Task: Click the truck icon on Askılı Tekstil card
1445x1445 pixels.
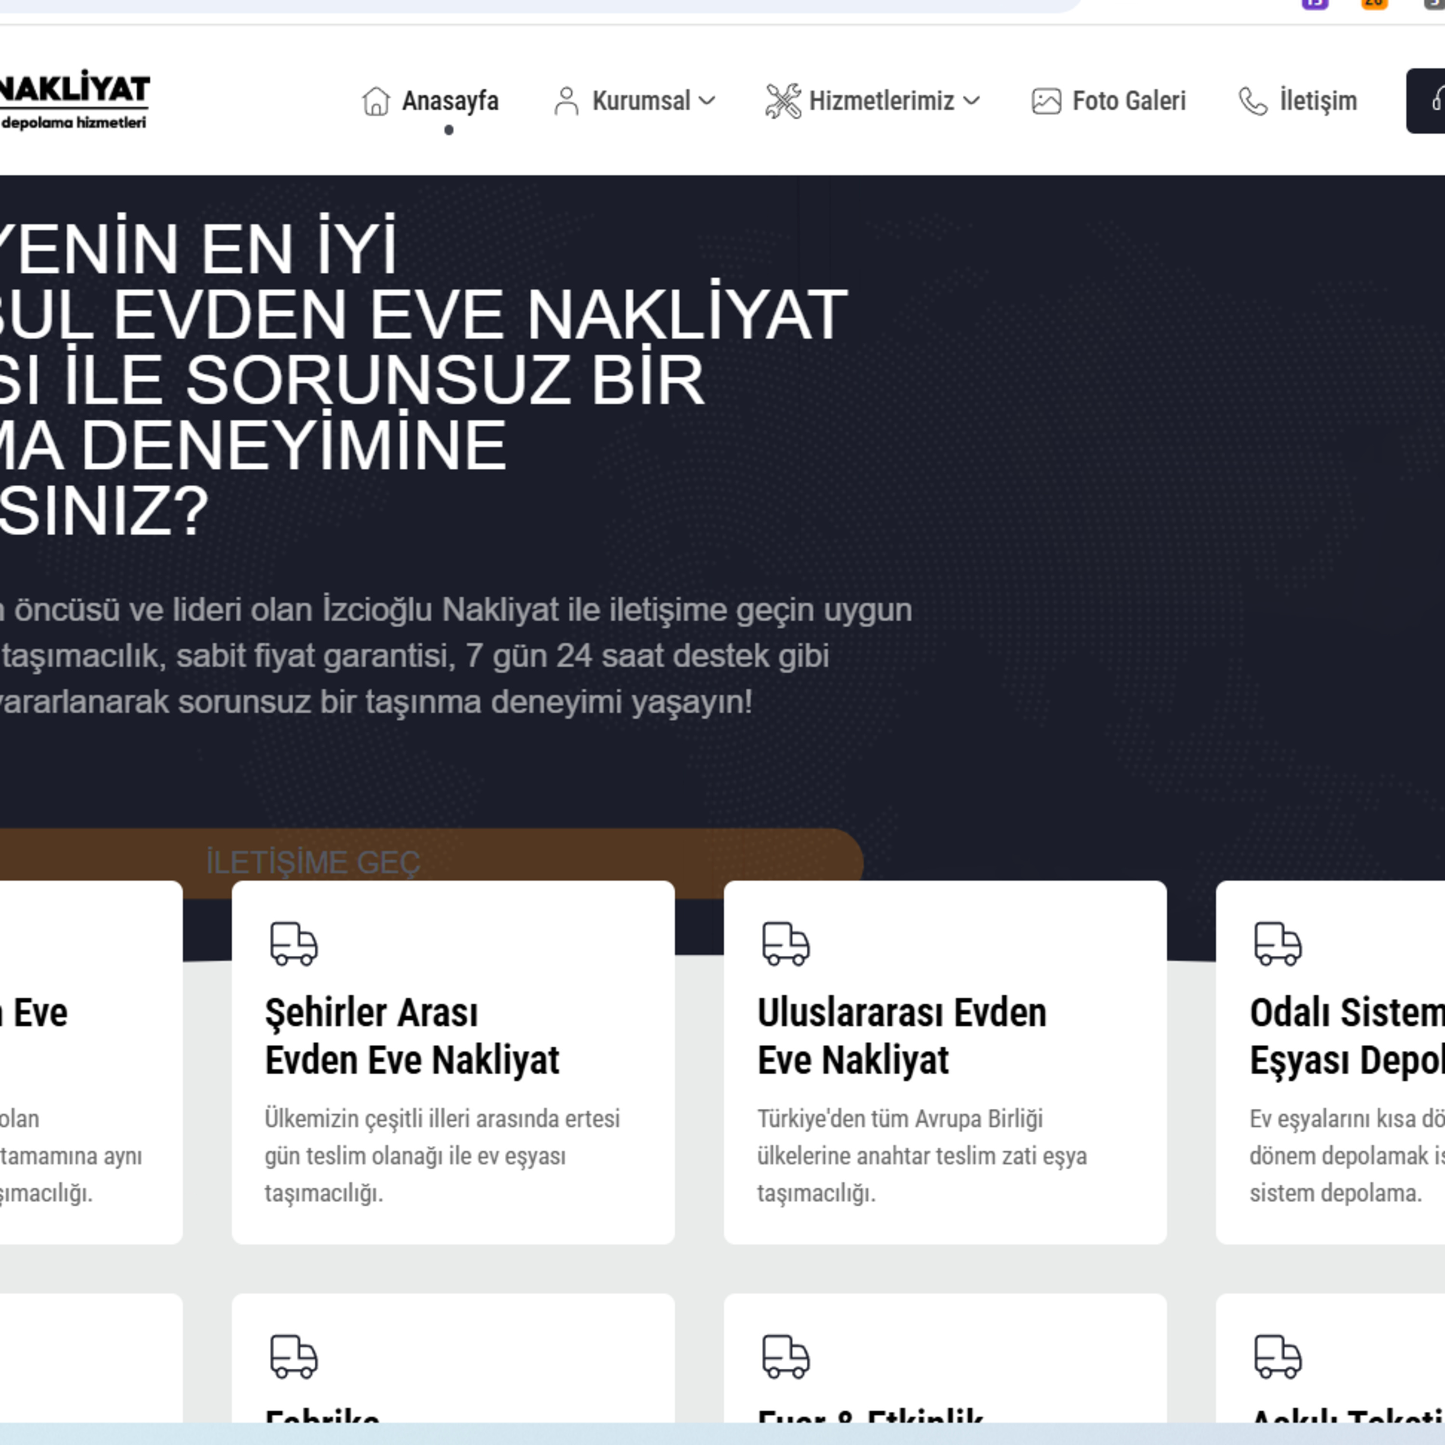Action: 1277,1356
